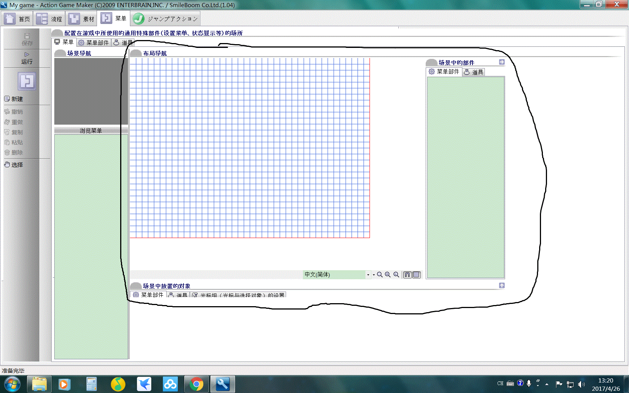Click 新建 to create new menu
629x393 pixels.
pyautogui.click(x=13, y=99)
